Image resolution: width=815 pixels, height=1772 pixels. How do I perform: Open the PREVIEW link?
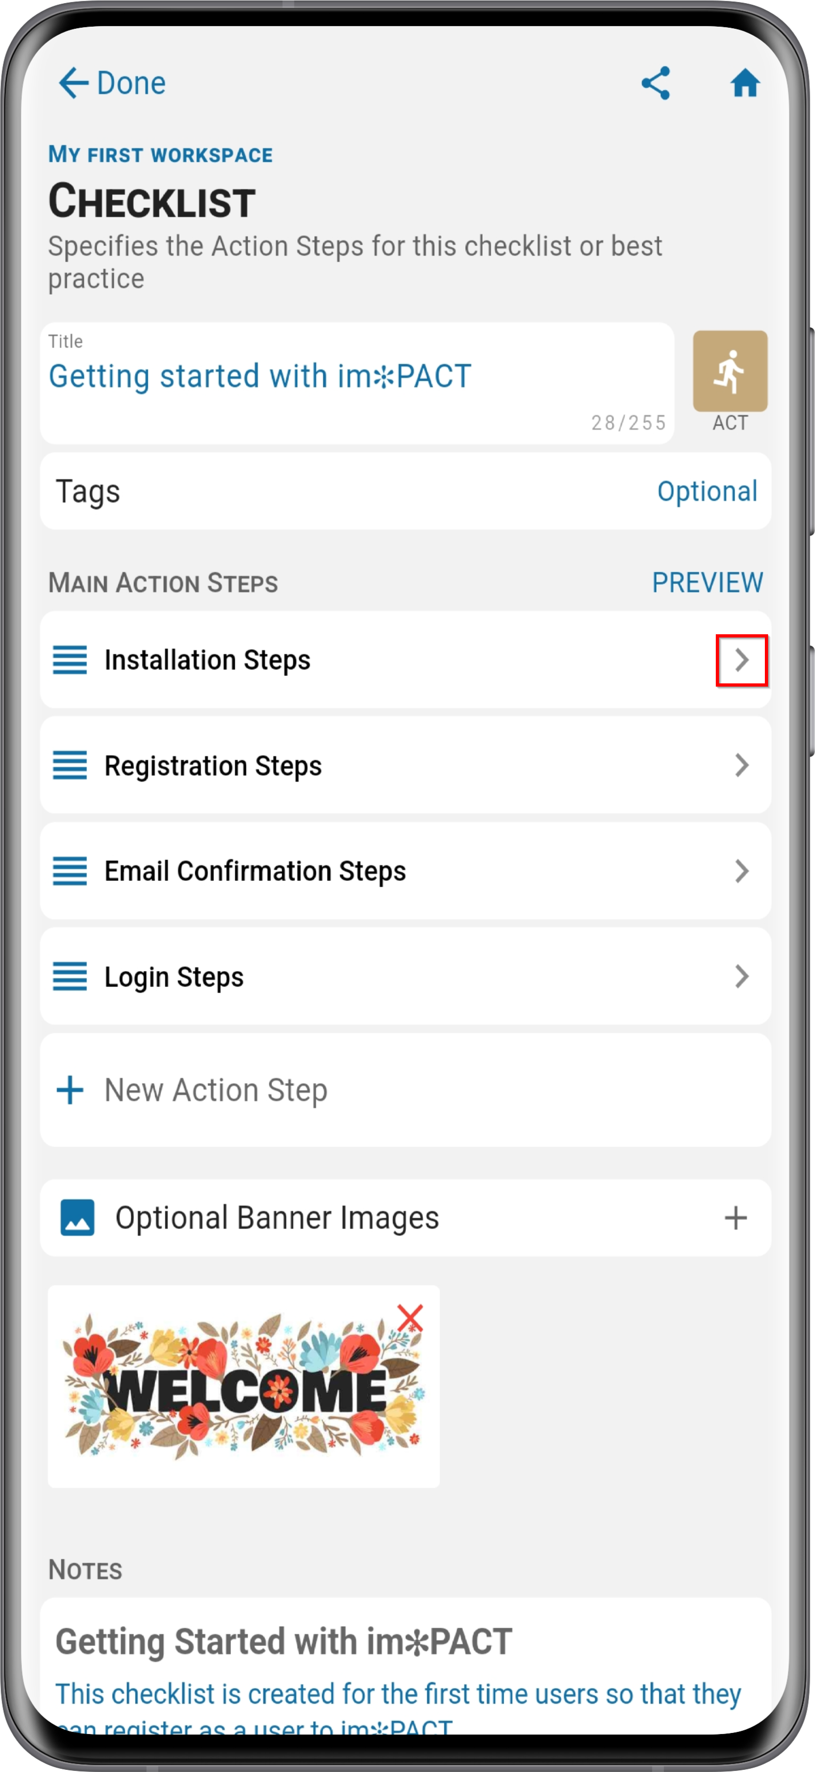point(707,582)
